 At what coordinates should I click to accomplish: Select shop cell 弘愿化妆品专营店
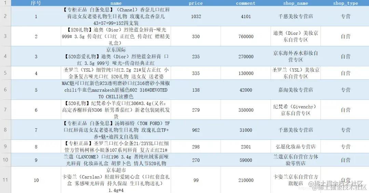tap(296, 147)
